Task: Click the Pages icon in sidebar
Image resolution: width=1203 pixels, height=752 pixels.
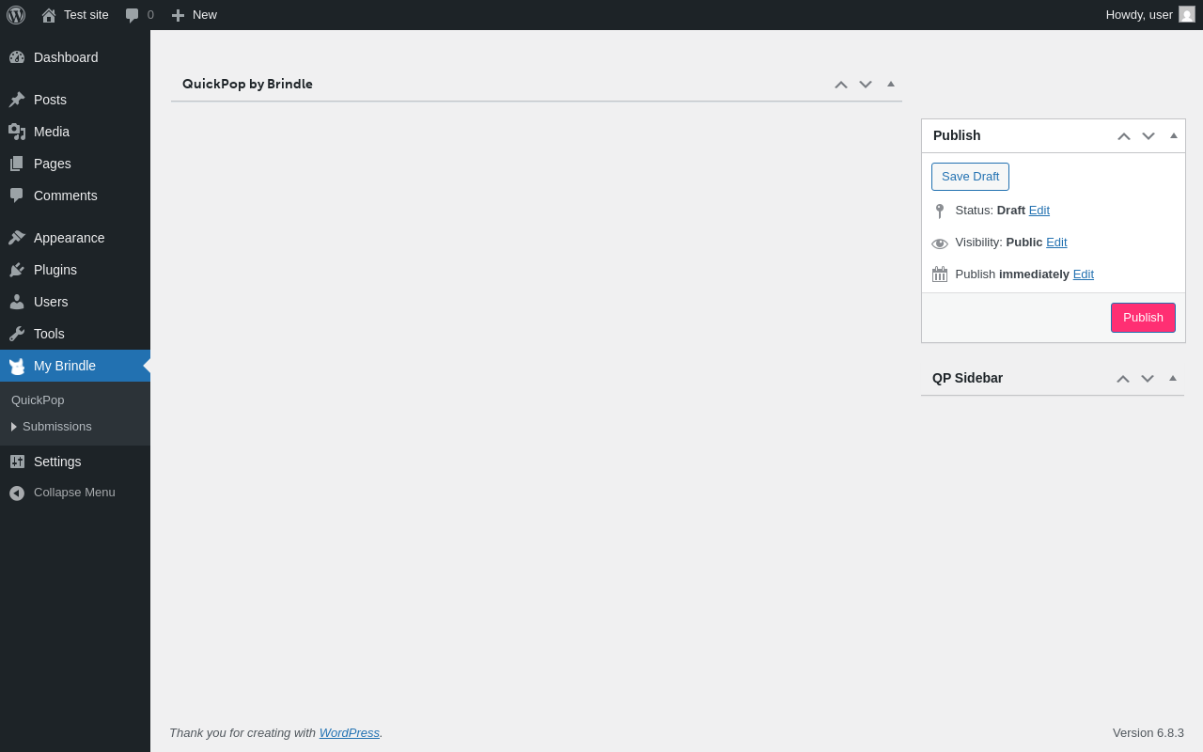Action: [x=17, y=164]
